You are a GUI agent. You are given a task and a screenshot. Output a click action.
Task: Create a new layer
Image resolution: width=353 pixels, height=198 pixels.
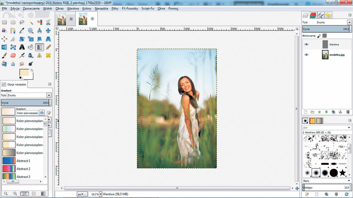306,112
